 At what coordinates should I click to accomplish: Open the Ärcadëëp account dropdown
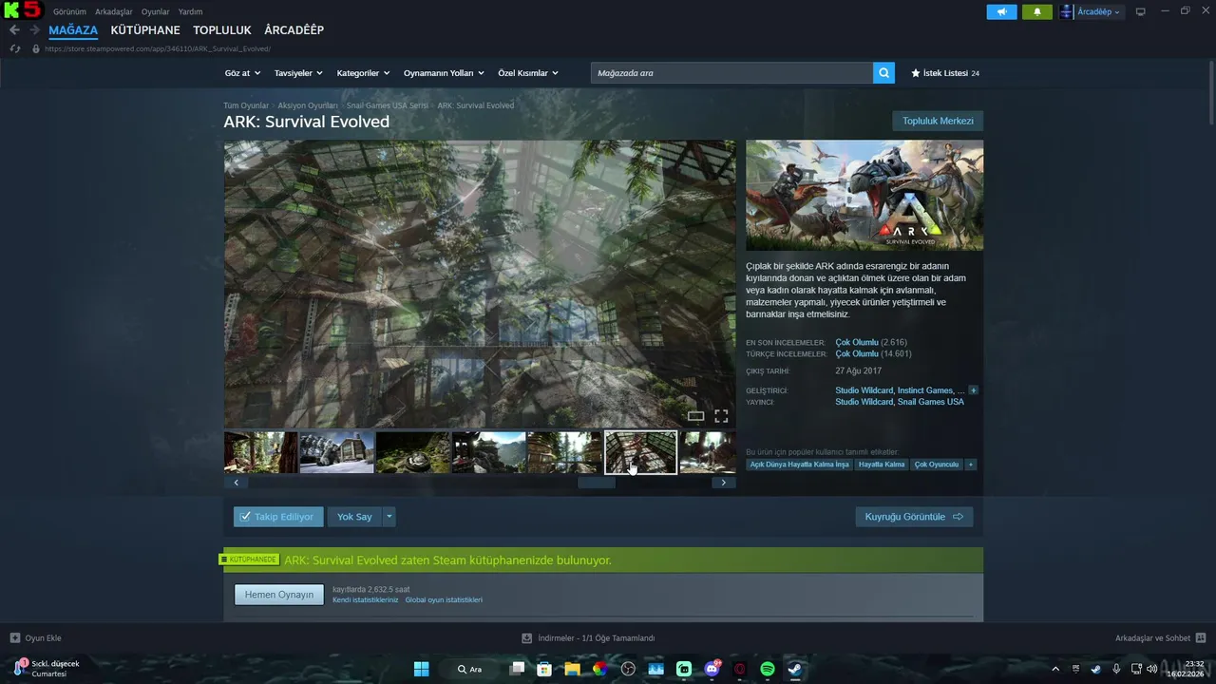tap(1098, 11)
